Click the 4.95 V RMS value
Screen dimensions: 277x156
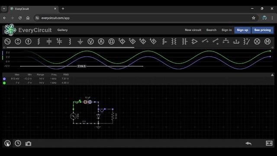pyautogui.click(x=65, y=83)
